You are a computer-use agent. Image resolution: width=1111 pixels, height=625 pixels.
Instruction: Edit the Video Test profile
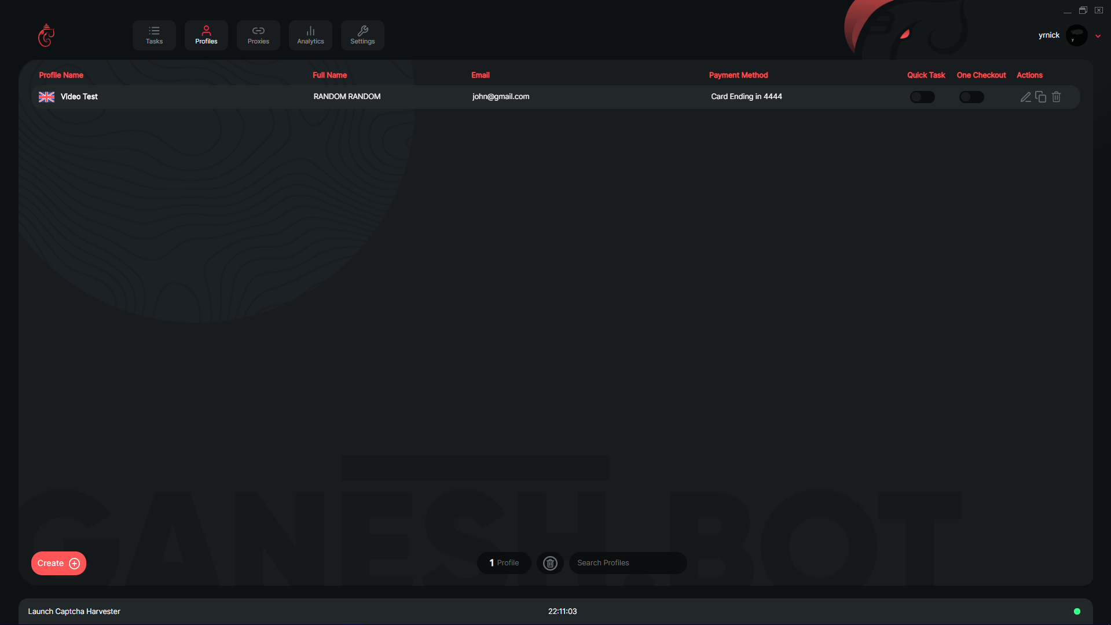click(1025, 97)
